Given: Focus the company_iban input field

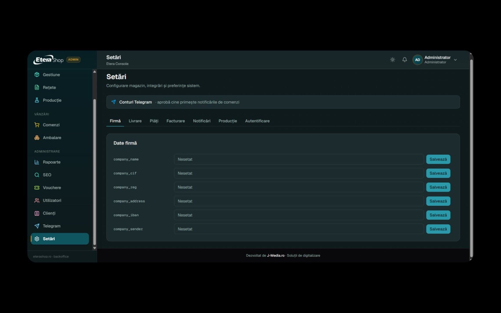Looking at the screenshot, I should pos(299,215).
